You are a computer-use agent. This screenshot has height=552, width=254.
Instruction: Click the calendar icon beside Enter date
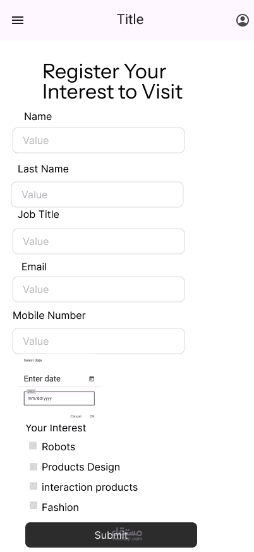92,379
